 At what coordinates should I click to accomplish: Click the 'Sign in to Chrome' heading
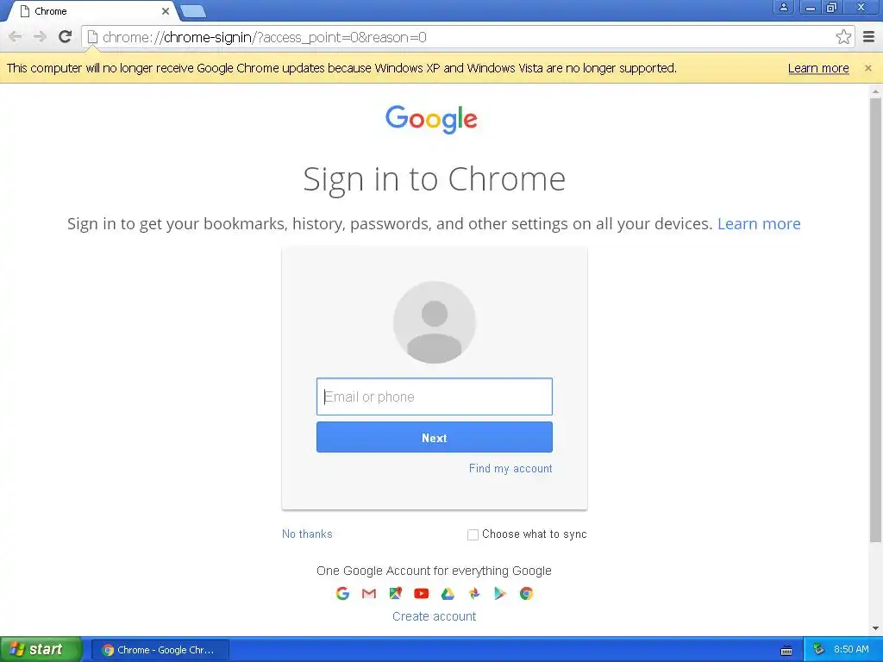pos(435,179)
